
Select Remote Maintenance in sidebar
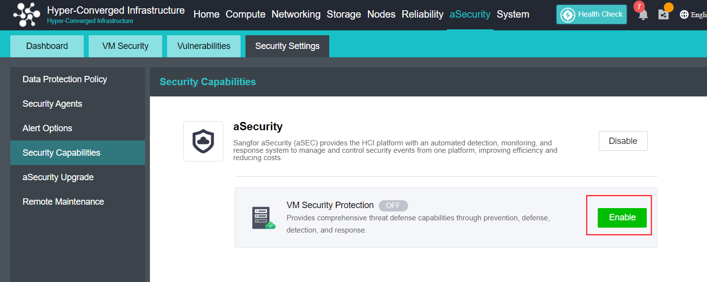63,202
